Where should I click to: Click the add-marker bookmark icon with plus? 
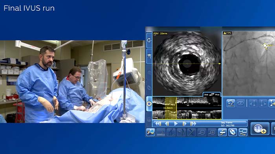pos(272,103)
